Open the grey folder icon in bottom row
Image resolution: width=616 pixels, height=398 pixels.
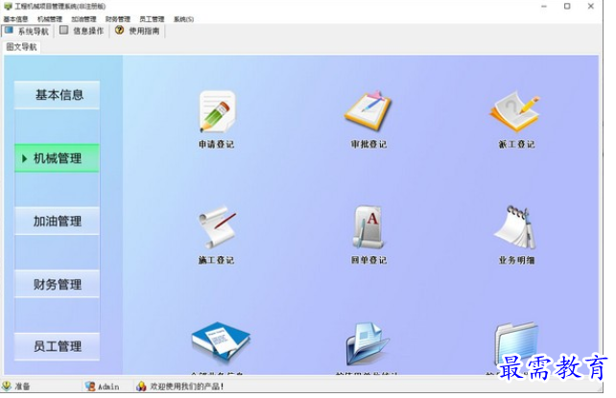pos(516,342)
